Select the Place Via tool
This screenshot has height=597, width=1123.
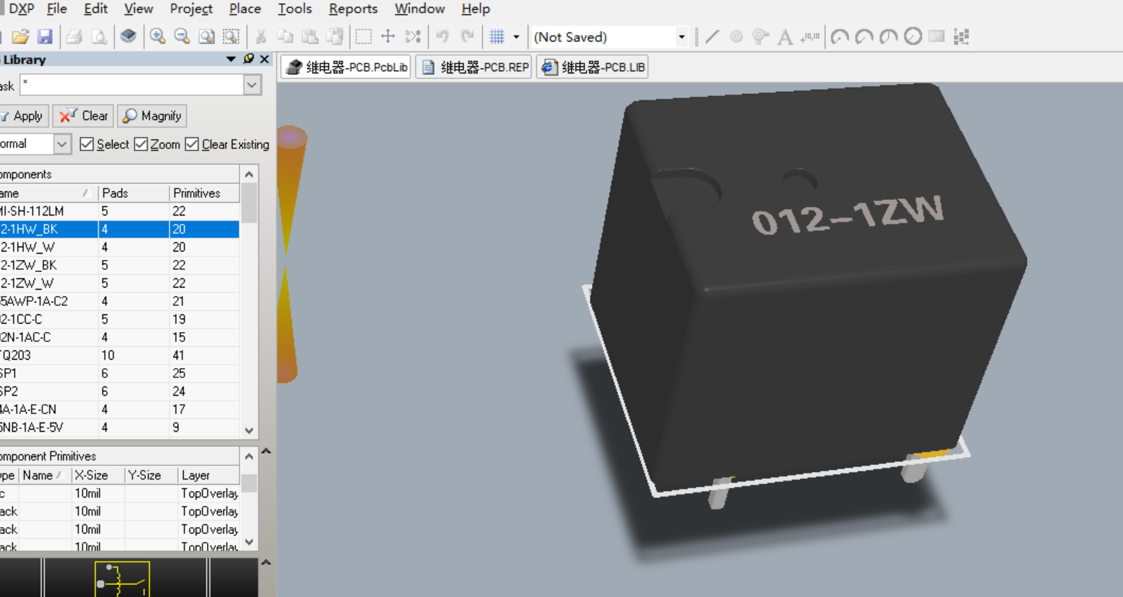(x=760, y=37)
